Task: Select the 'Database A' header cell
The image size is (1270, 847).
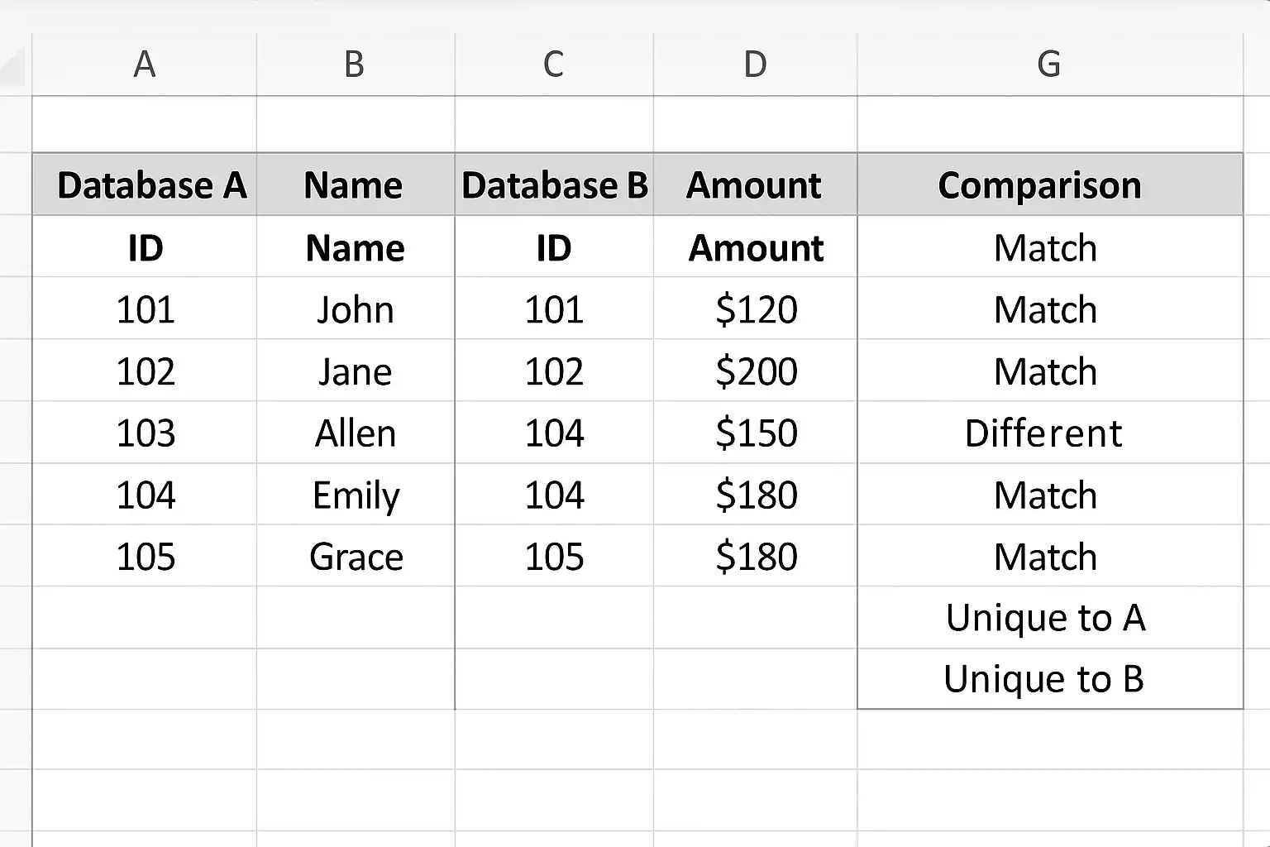Action: tap(145, 184)
